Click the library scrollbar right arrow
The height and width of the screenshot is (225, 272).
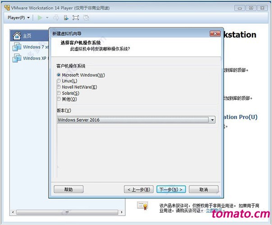[x=122, y=212]
